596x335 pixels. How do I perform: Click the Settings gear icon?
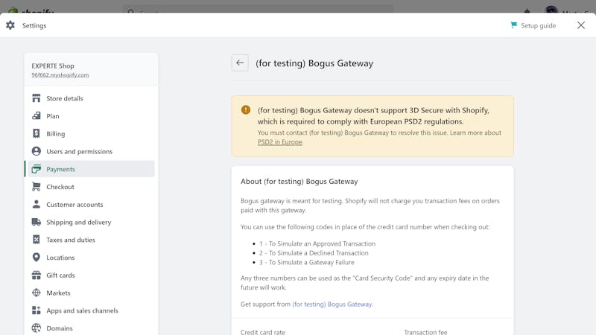[x=10, y=25]
